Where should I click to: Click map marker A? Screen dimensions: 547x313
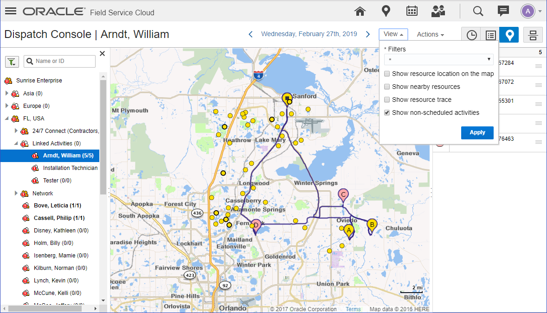click(348, 231)
